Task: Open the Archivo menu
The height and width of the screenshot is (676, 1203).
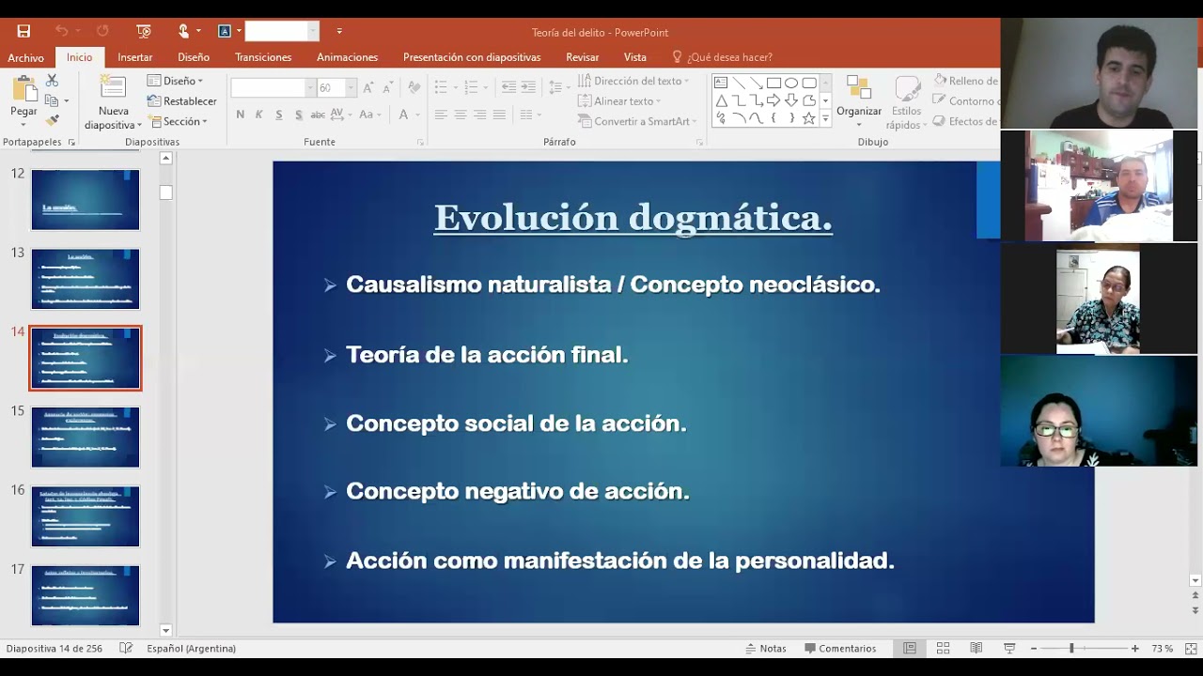Action: 25,57
